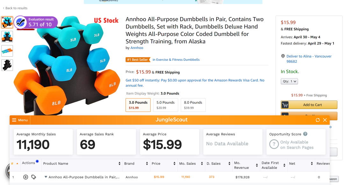The height and width of the screenshot is (185, 344).
Task: Open the Exercise & Fitness Dumbbells category link
Action: coord(176,59)
